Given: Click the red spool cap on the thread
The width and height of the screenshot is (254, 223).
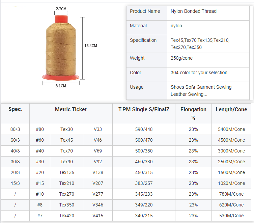Looking at the screenshot, I should click(x=61, y=19).
